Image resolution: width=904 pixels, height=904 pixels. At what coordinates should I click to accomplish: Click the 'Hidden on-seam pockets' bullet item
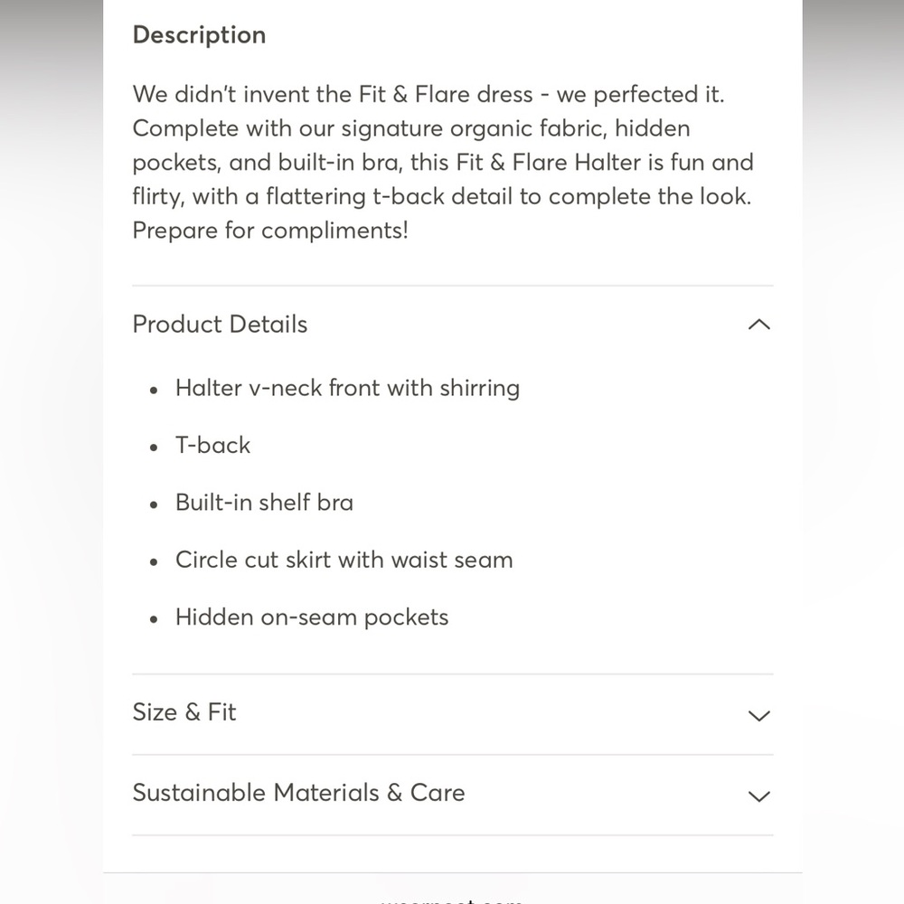click(x=312, y=617)
